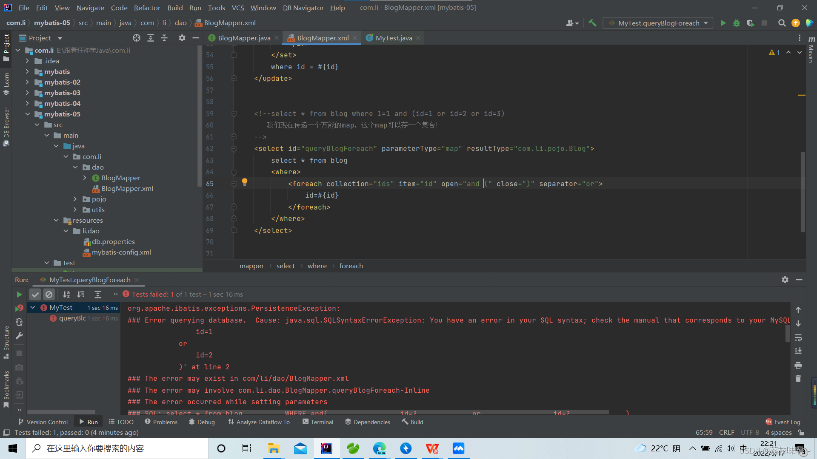Click the green Run button in top toolbar

click(x=723, y=23)
